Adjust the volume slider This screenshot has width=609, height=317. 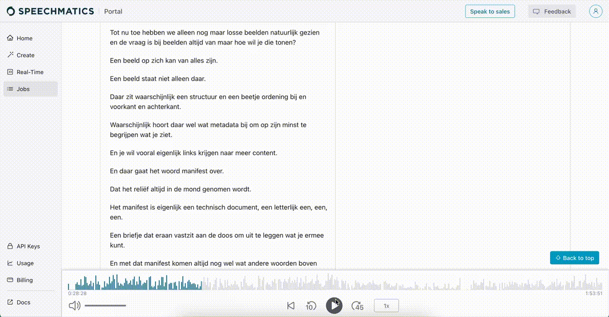[x=105, y=306]
